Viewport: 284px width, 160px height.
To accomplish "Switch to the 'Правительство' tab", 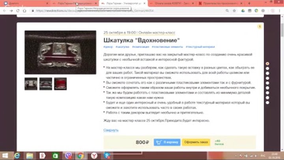I will point(220,3).
